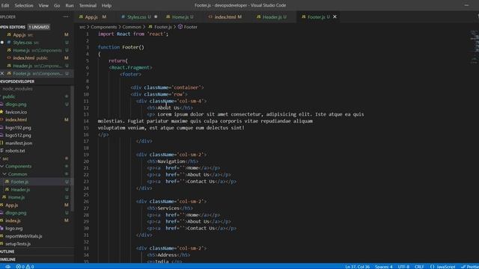Open Header.js in the Common folder
Screen dimensions: 479x269
20,189
